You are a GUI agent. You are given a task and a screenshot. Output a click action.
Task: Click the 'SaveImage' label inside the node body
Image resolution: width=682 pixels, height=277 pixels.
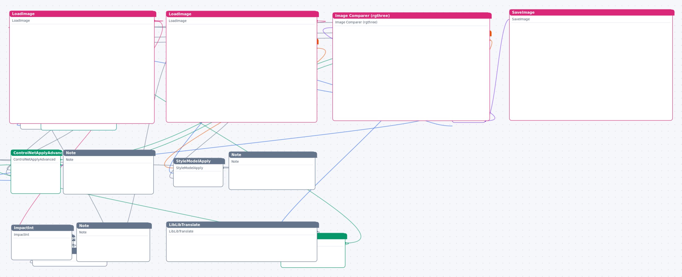[x=521, y=19]
